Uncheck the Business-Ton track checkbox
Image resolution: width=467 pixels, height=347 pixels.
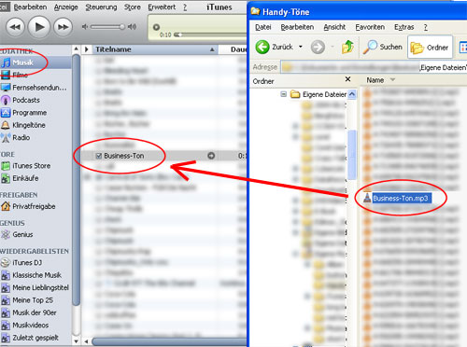(99, 156)
